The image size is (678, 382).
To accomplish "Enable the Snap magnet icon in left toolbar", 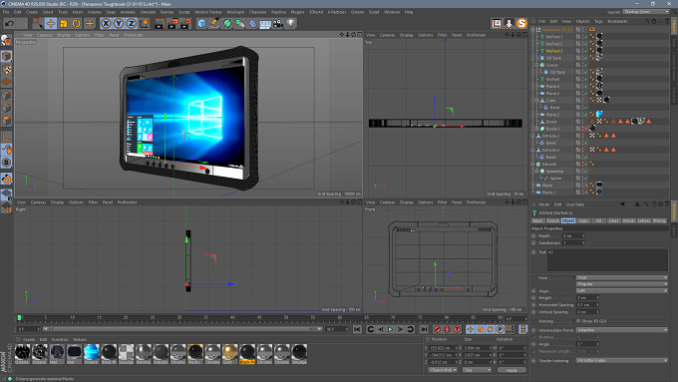I will tap(6, 179).
